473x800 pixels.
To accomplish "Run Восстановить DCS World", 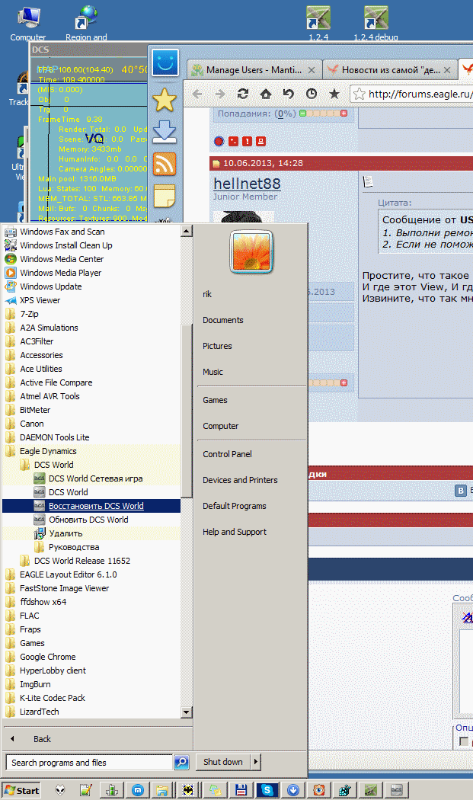I will click(91, 506).
